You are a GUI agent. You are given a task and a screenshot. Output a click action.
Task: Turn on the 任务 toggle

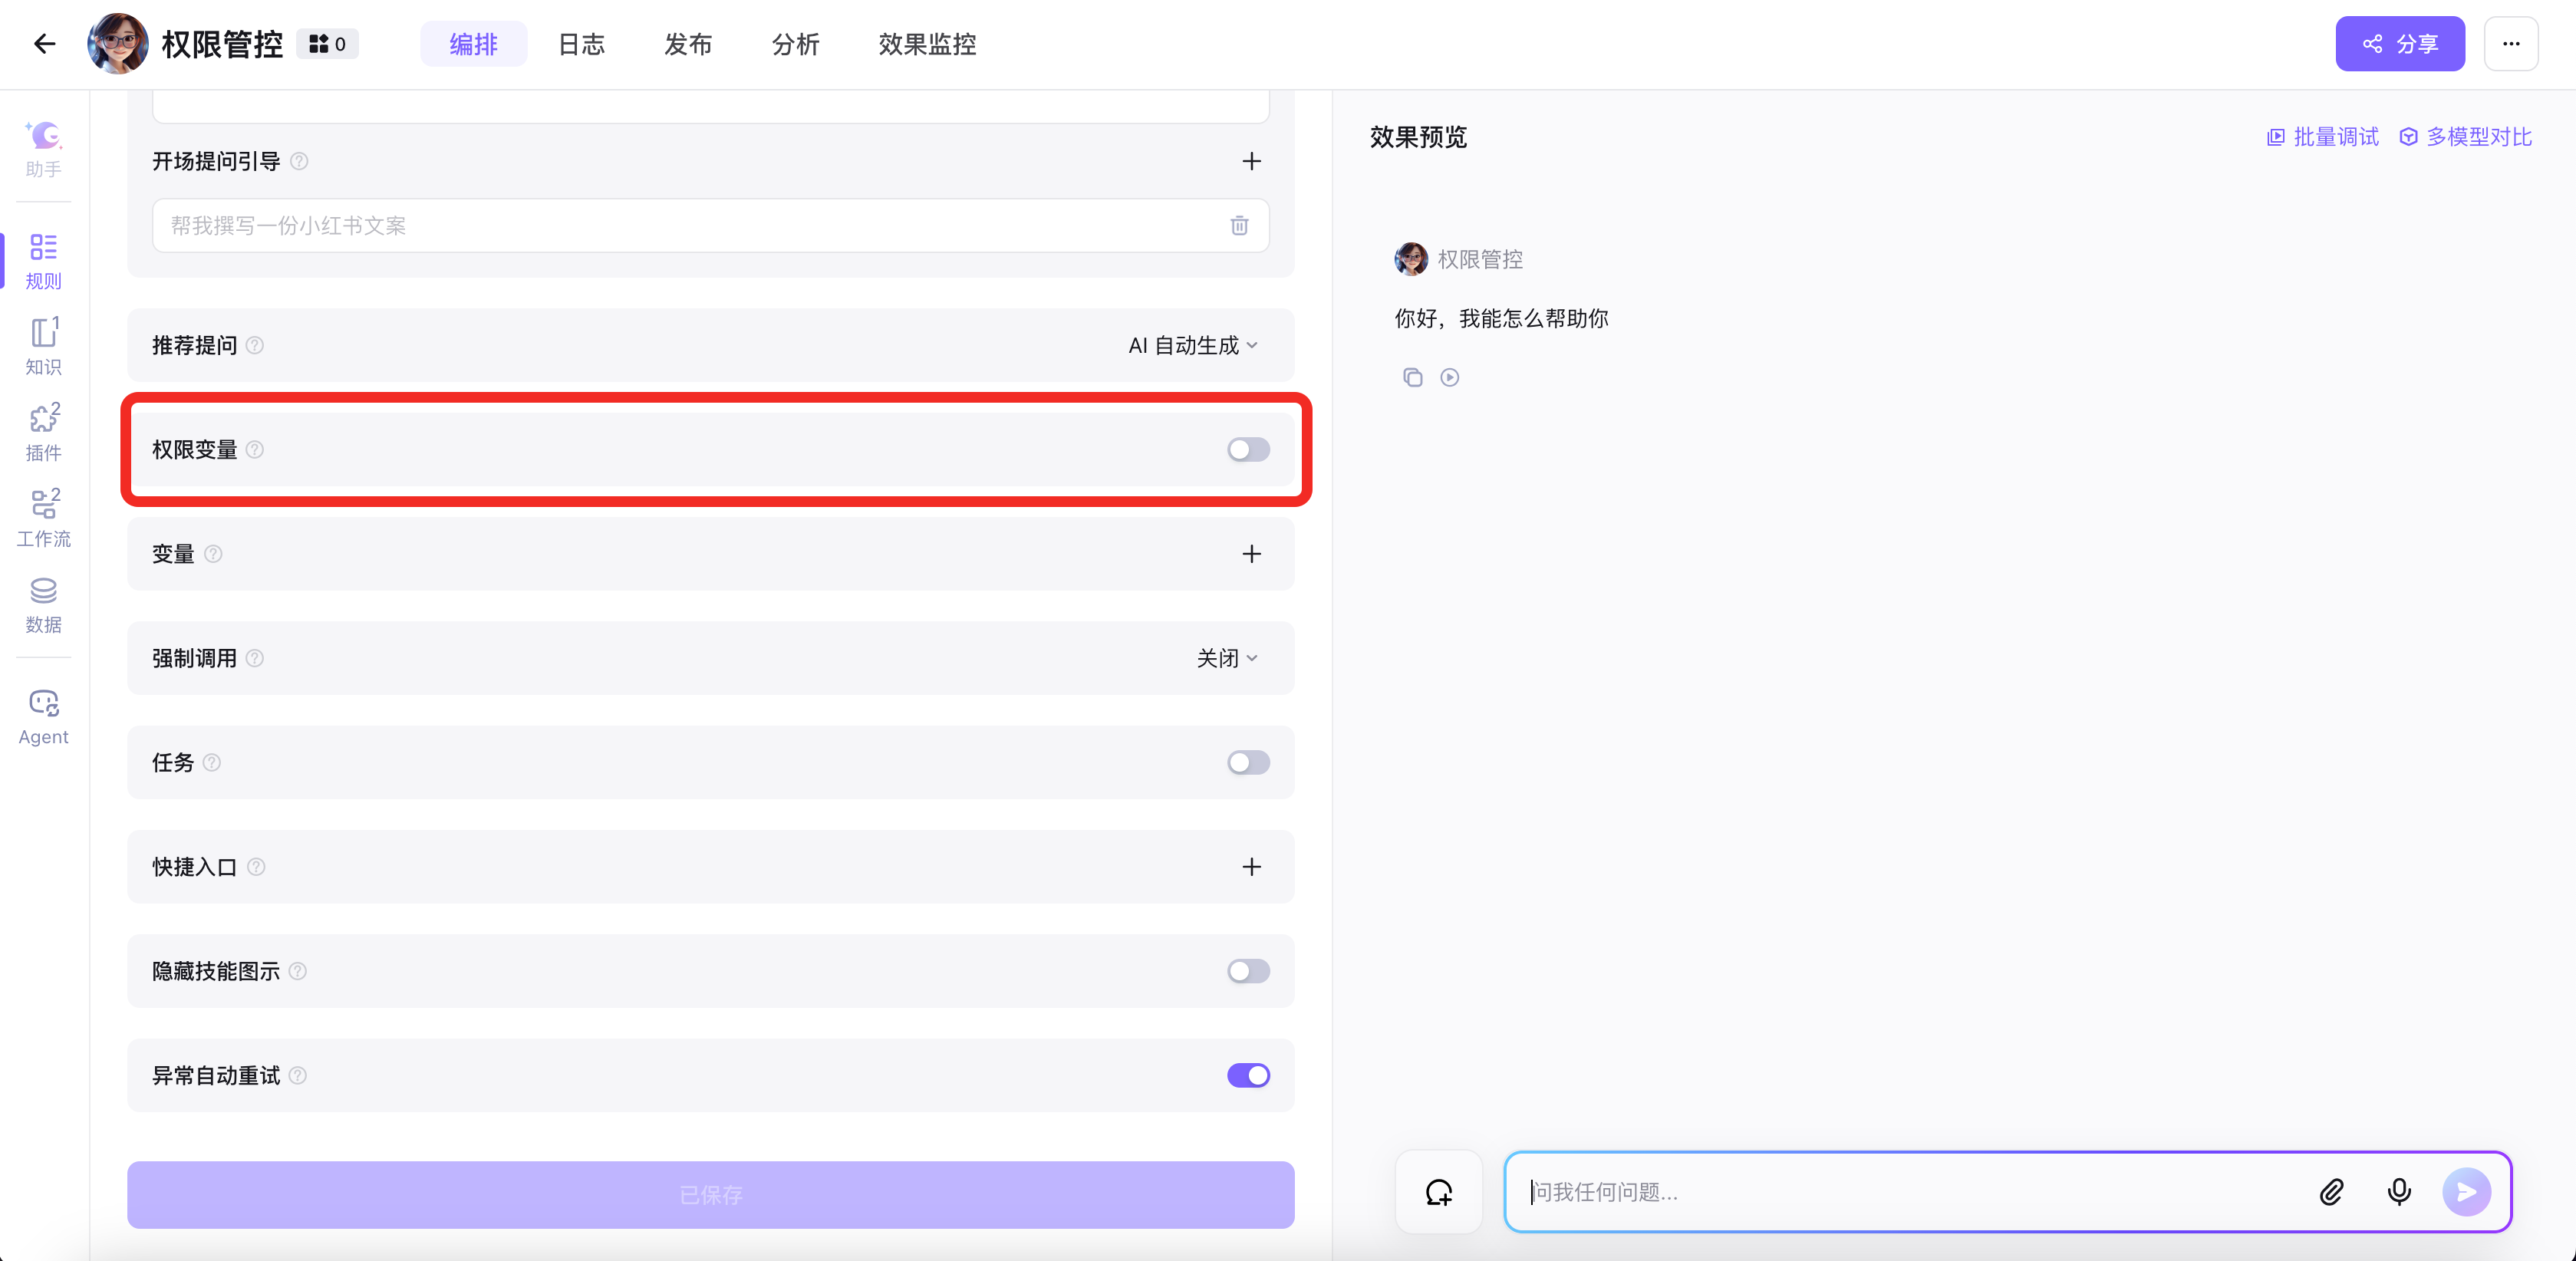tap(1248, 762)
